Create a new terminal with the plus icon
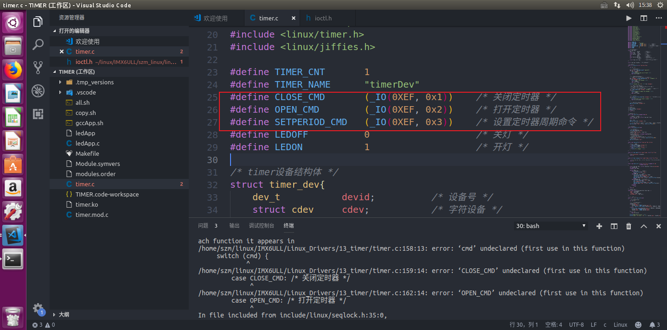This screenshot has width=667, height=330. click(x=599, y=226)
